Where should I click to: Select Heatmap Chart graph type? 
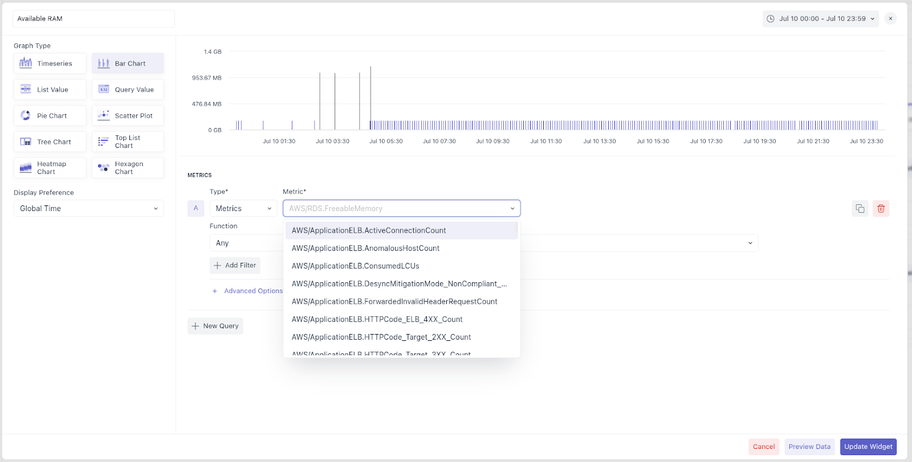pyautogui.click(x=50, y=168)
